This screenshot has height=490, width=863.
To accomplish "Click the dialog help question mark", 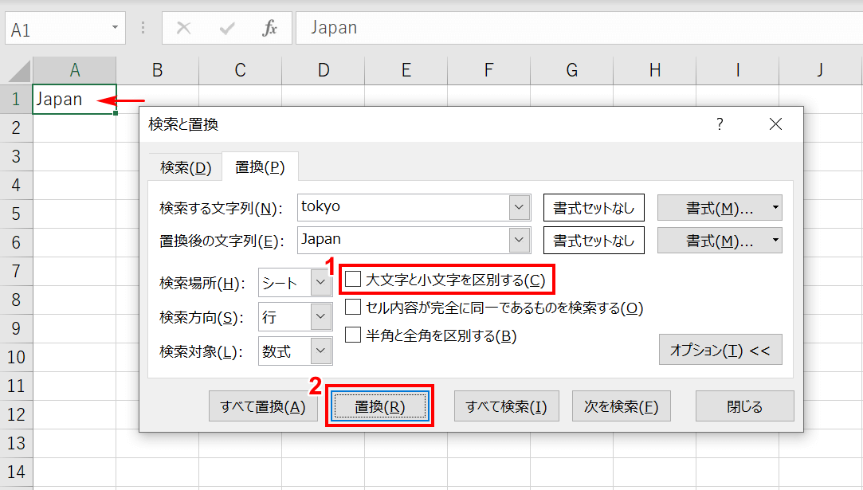I will tap(720, 124).
